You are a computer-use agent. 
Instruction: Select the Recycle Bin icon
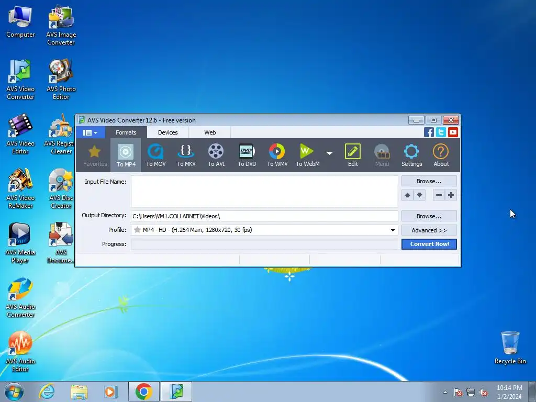pos(510,348)
